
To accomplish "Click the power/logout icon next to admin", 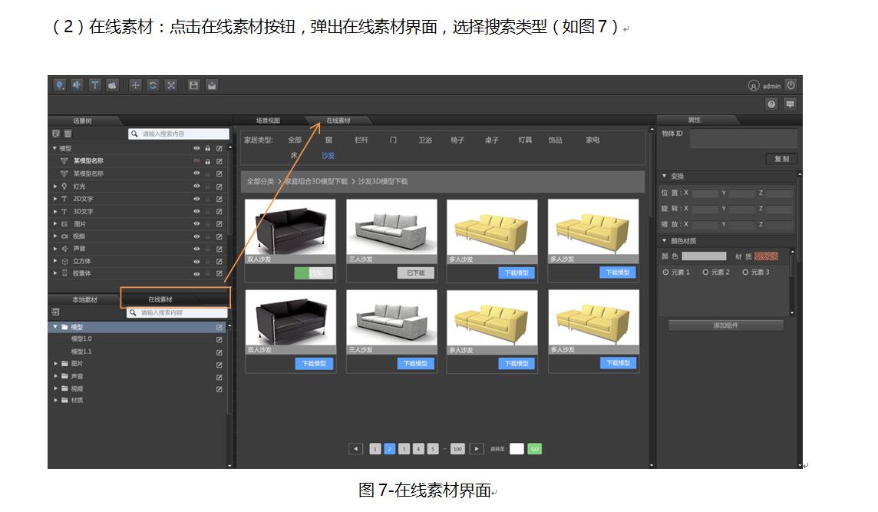I will click(791, 85).
